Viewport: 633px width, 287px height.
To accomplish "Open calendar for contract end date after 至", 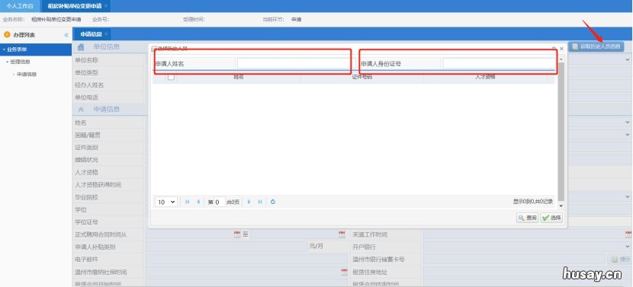I will tap(342, 234).
